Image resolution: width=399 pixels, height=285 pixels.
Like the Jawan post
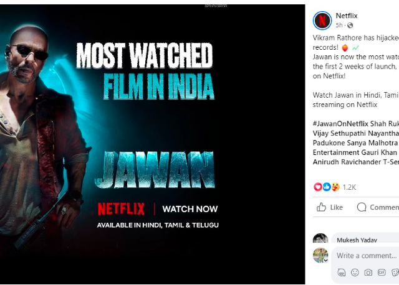point(330,207)
